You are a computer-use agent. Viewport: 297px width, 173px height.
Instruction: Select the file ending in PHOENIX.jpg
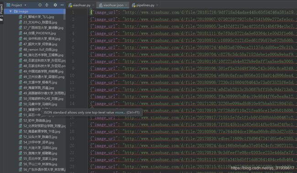pyautogui.click(x=40, y=33)
